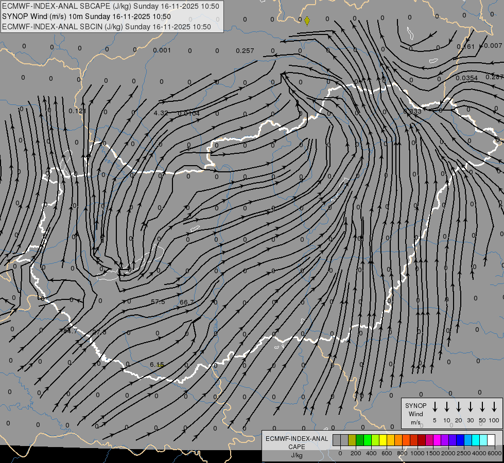Select the bright magenta CAPE legend swatch
Viewport: 504px width, 463px height.
(437, 440)
